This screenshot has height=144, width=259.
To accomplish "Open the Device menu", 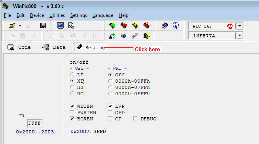I will tap(37, 15).
